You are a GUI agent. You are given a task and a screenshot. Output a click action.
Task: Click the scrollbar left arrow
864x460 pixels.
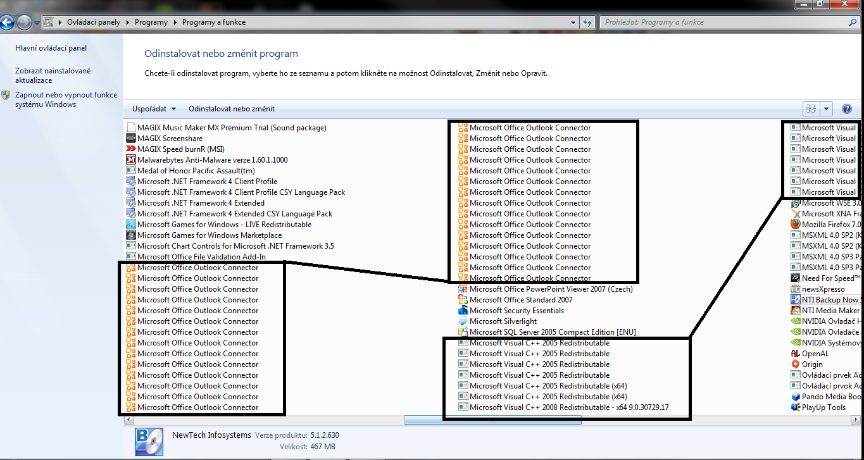(129, 420)
